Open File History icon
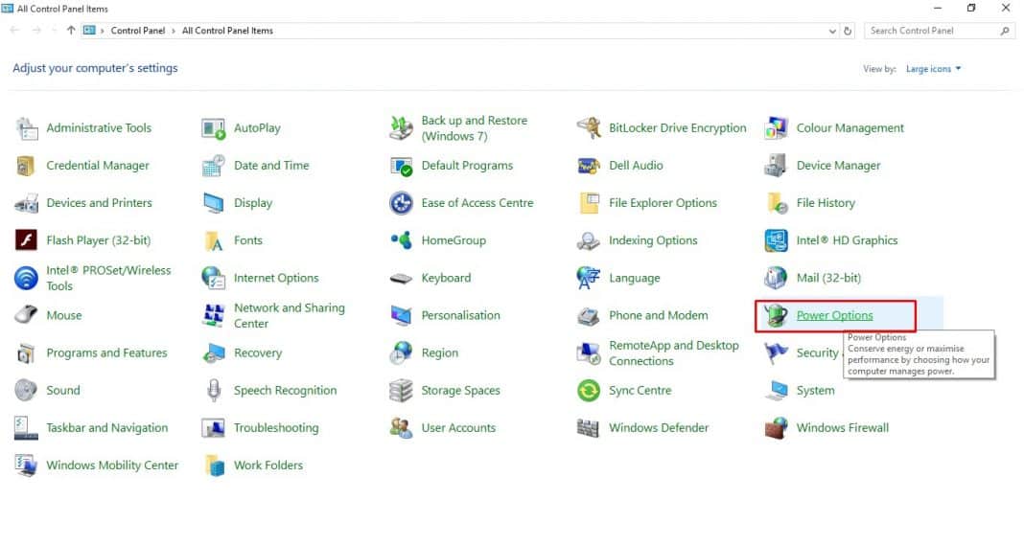This screenshot has width=1024, height=545. coord(778,204)
